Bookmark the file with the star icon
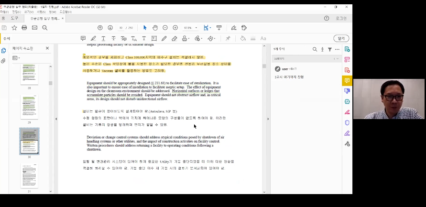Screen dimensions: 426x207 coord(14,28)
